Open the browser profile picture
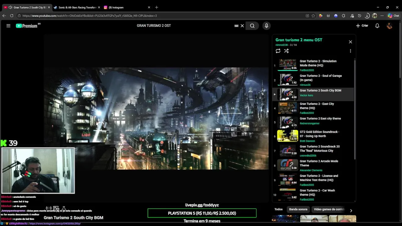 click(x=374, y=16)
